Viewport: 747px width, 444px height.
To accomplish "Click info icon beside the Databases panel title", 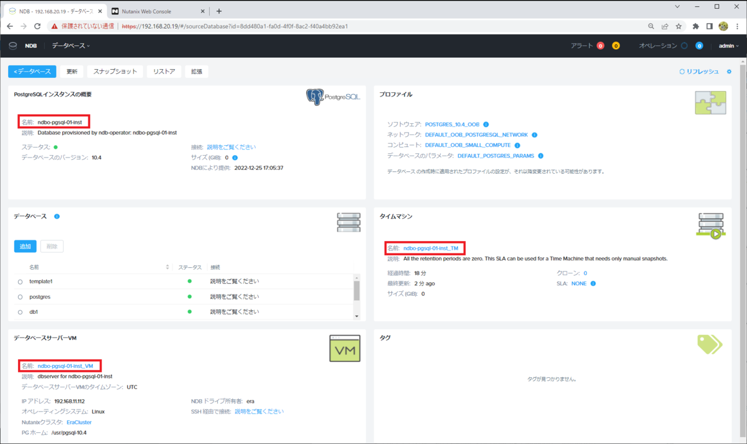I will [57, 216].
